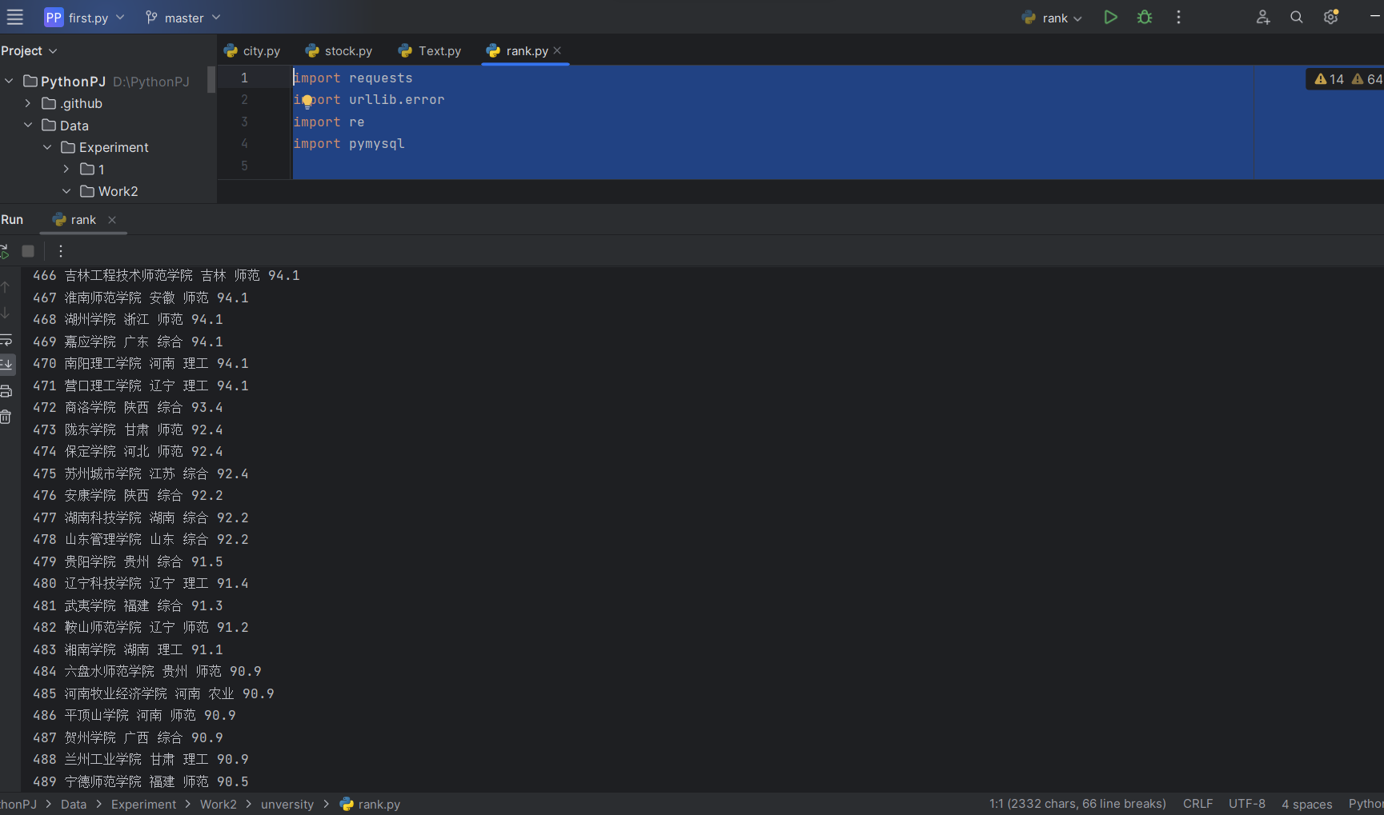1384x815 pixels.
Task: Print the console output
Action: click(x=6, y=391)
